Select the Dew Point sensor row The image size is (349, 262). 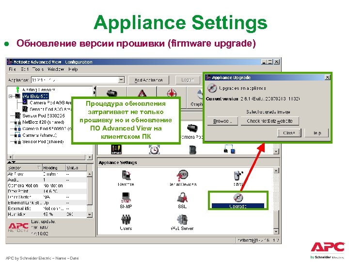47,191
